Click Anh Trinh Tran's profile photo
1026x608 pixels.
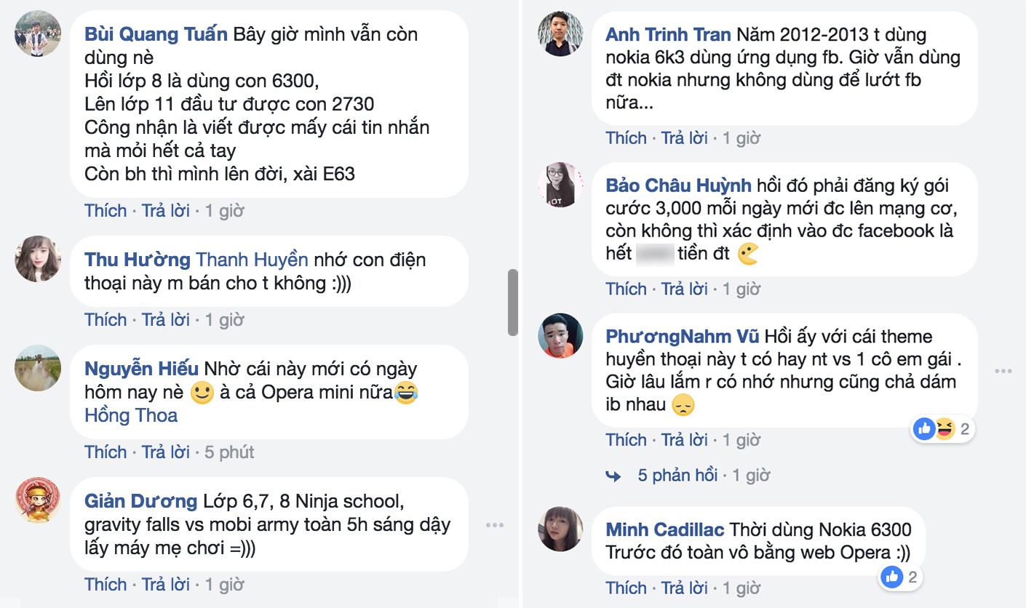560,33
